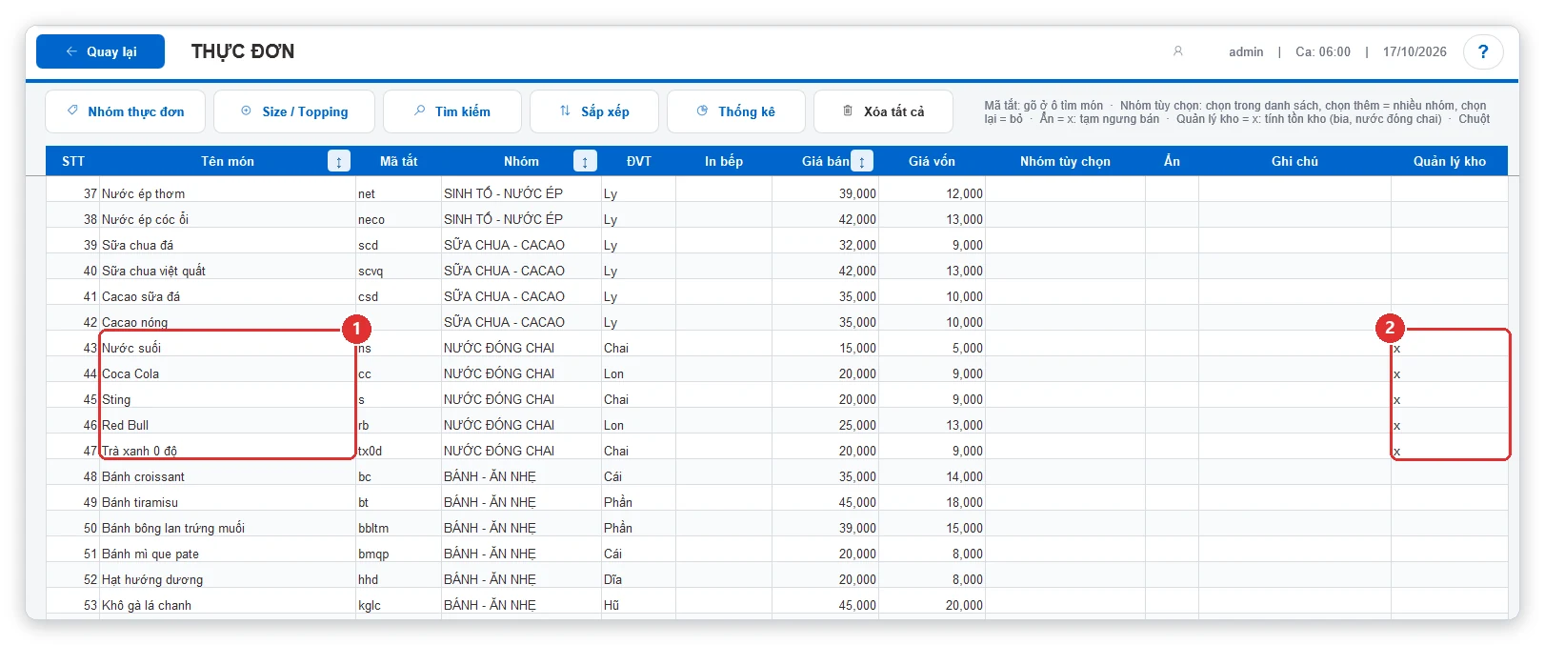The height and width of the screenshot is (645, 1545).
Task: Click the Coca Cola item name
Action: point(130,373)
